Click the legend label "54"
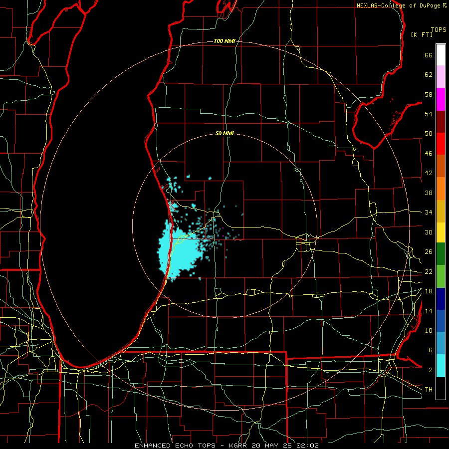Screen dimensions: 449x449 429,114
